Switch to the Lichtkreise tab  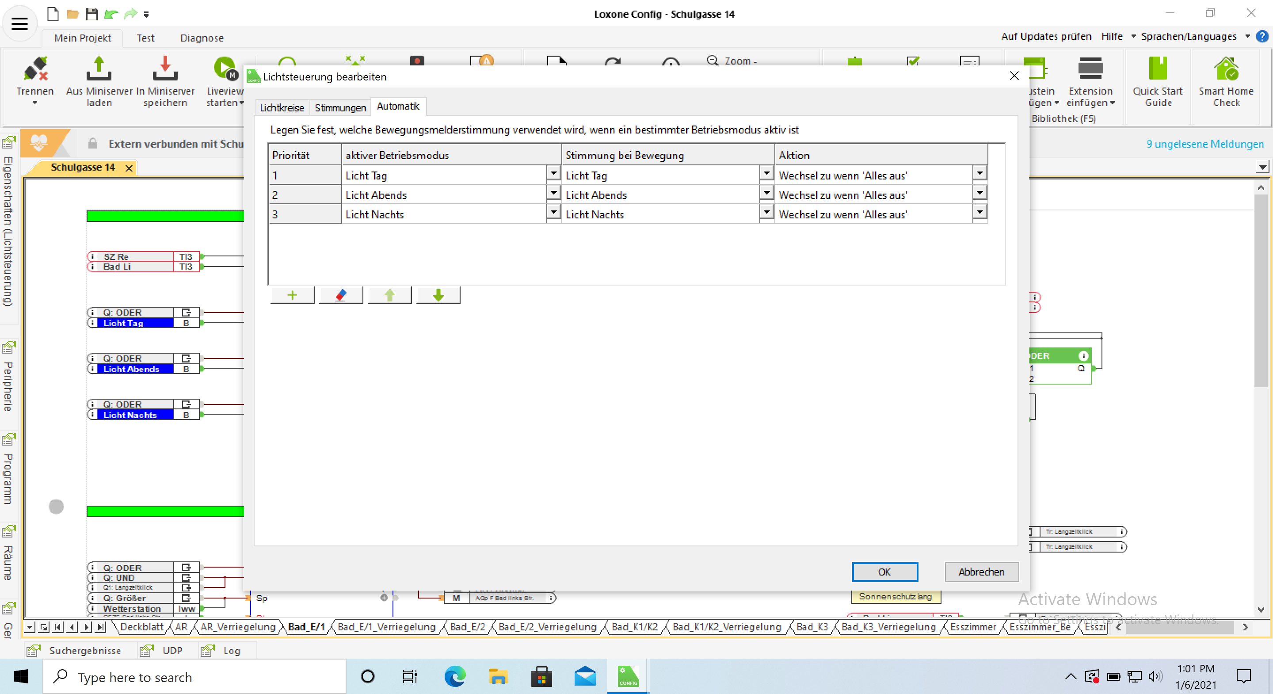[x=282, y=107]
